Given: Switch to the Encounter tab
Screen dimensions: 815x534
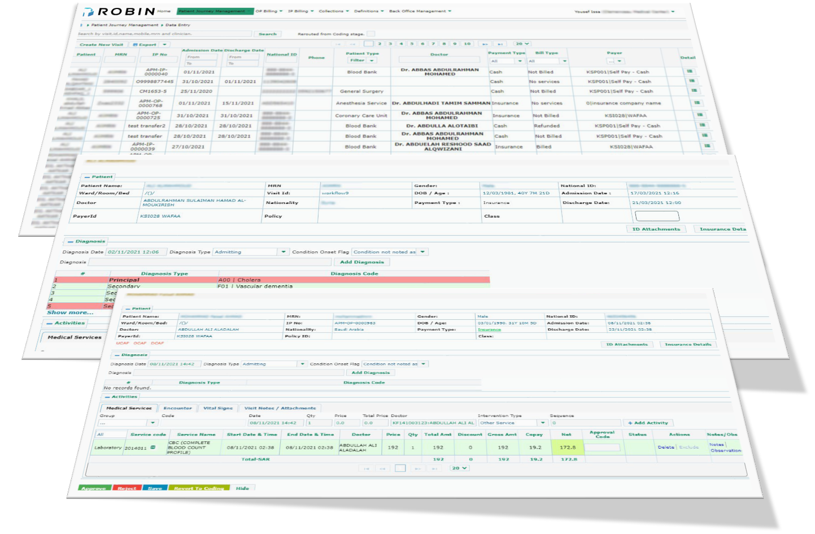Looking at the screenshot, I should pyautogui.click(x=177, y=408).
